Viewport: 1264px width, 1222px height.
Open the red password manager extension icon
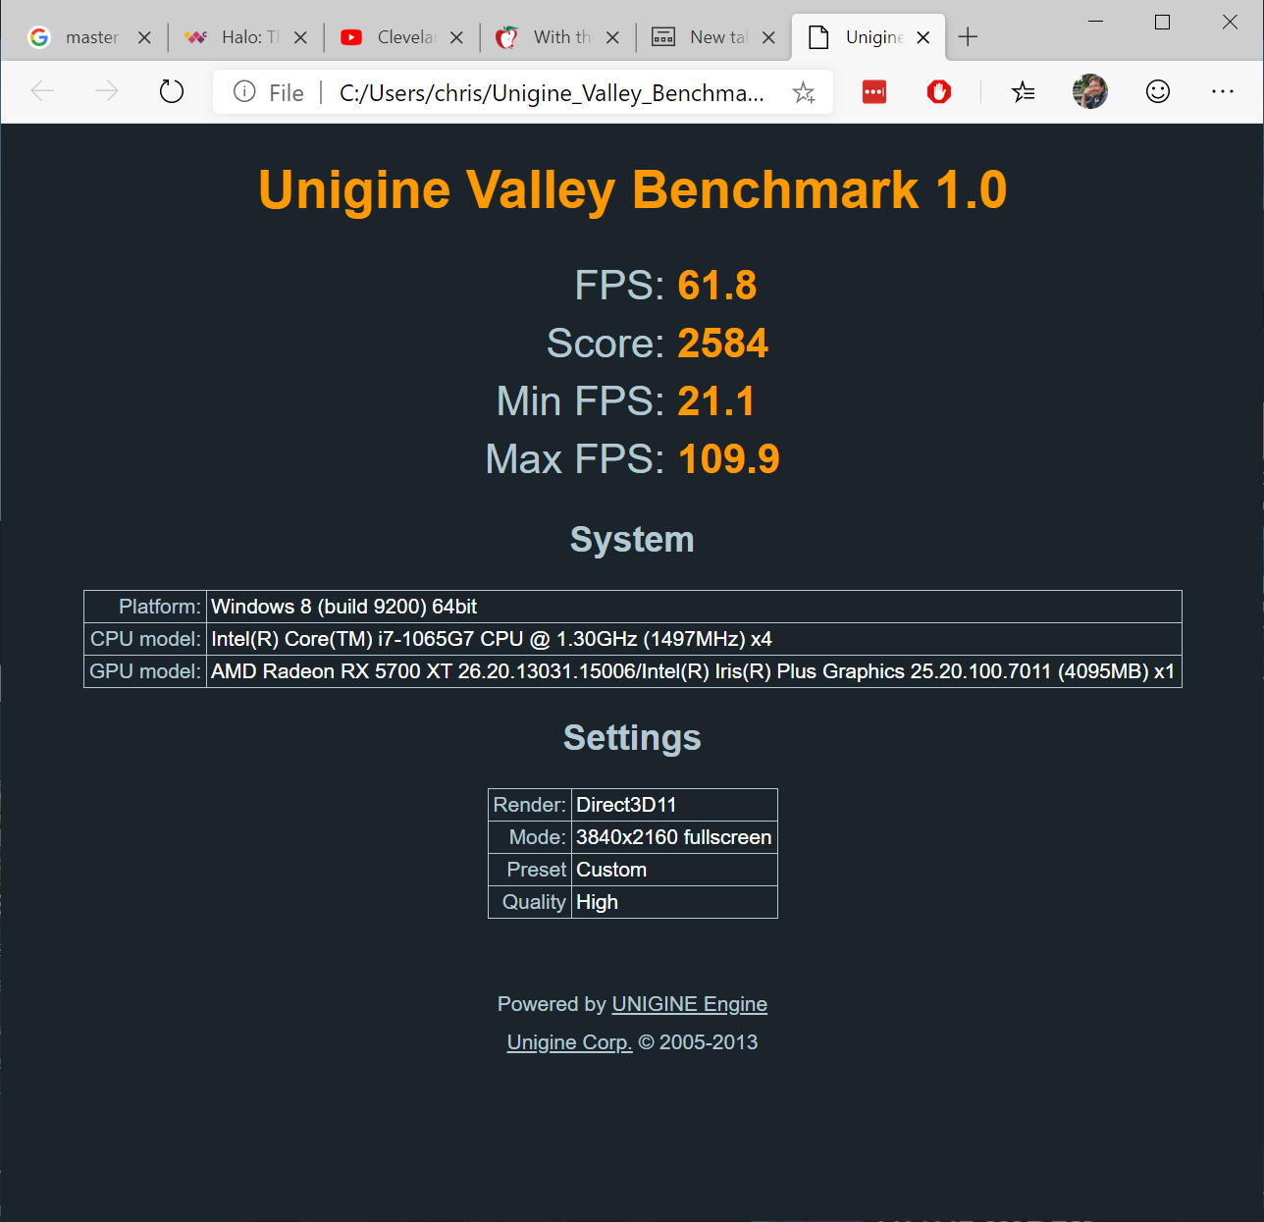click(874, 92)
